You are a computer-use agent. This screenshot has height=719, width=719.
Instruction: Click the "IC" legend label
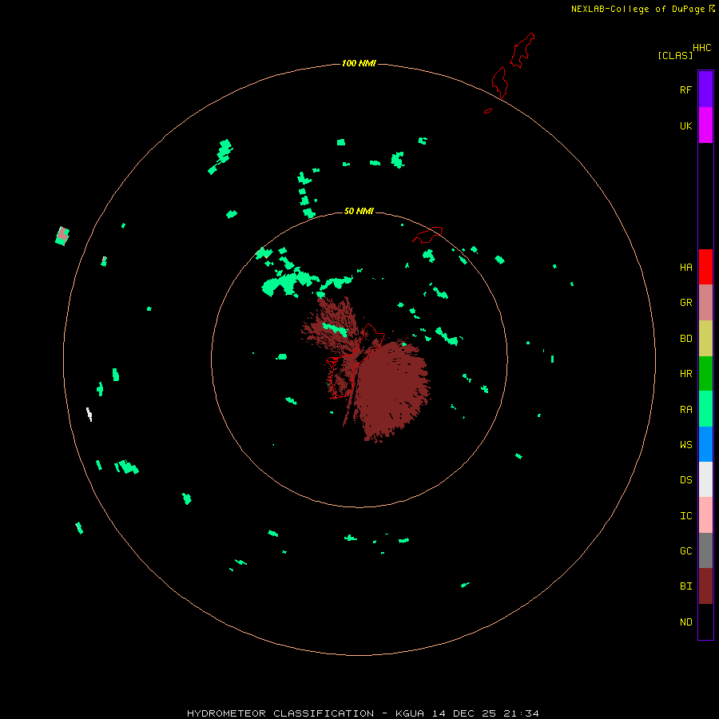coord(686,516)
